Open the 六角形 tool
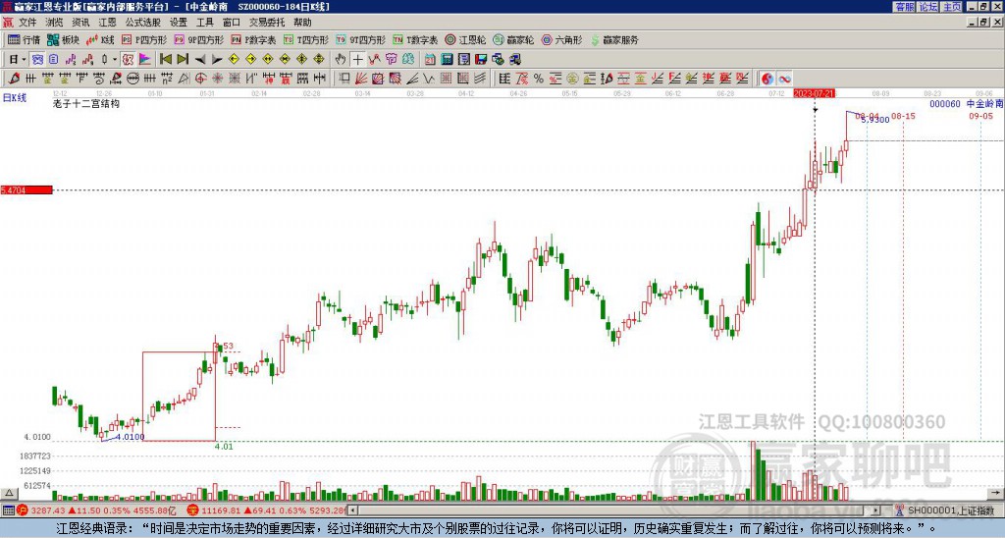This screenshot has height=538, width=1005. pos(562,39)
